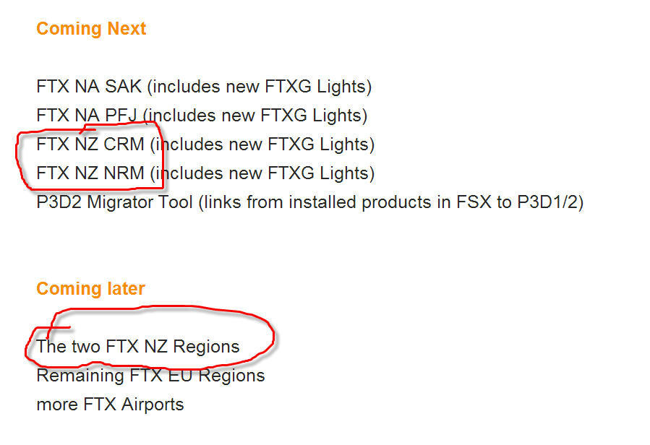This screenshot has width=650, height=445.
Task: Click the orange "Coming later" heading
Action: [x=90, y=289]
